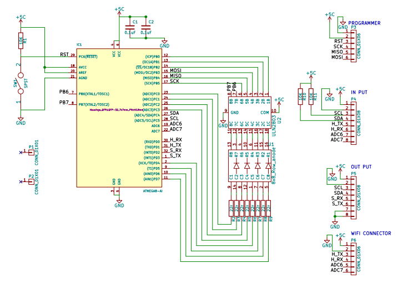Click the MOSI label at IC pin 15
The width and height of the screenshot is (418, 288).
[x=175, y=70]
